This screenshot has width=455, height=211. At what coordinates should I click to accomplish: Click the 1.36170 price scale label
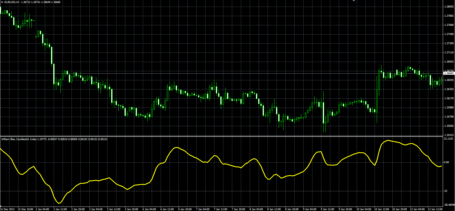pos(449,98)
